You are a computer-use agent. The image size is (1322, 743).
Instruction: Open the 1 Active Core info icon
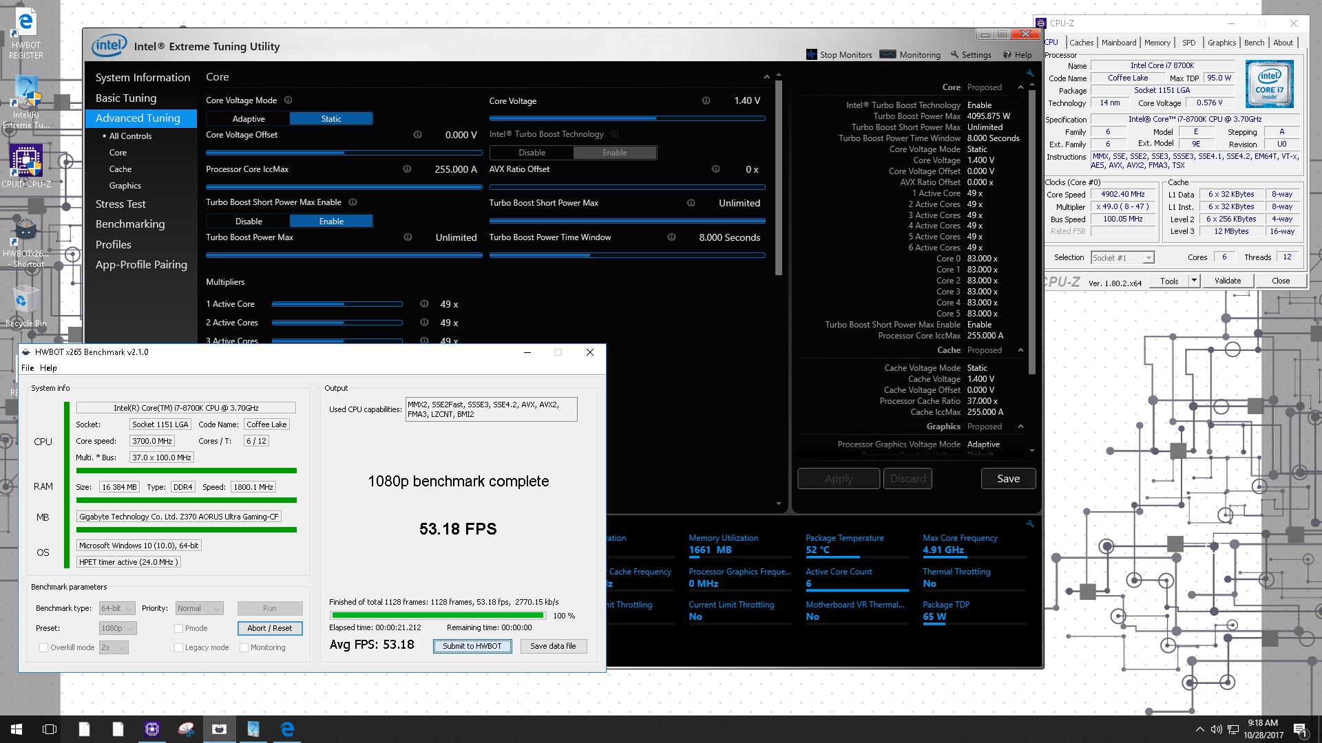tap(424, 303)
